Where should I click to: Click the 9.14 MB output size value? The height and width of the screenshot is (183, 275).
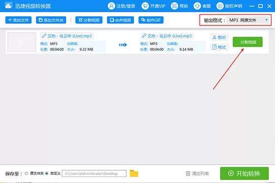tap(186, 49)
